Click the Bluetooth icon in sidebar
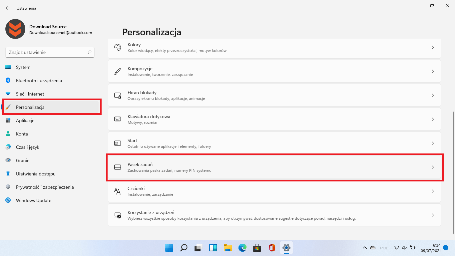Viewport: 457px width, 257px height. click(8, 81)
